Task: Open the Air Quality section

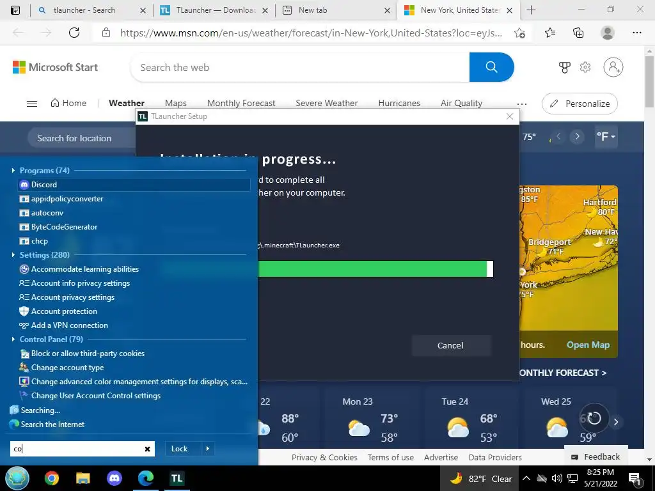Action: 461,103
